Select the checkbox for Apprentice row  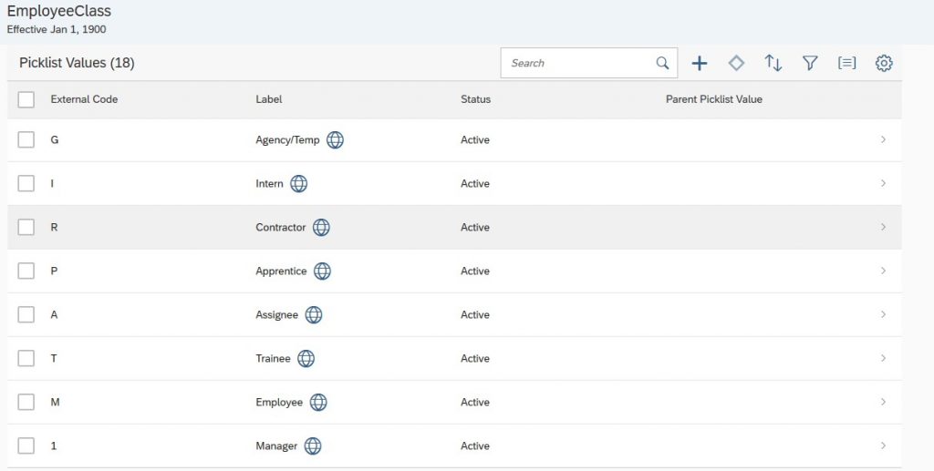[26, 271]
